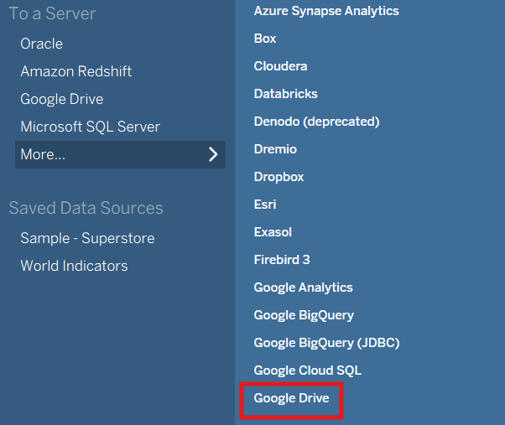The width and height of the screenshot is (505, 425).
Task: Pick the Box connector
Action: [x=265, y=39]
